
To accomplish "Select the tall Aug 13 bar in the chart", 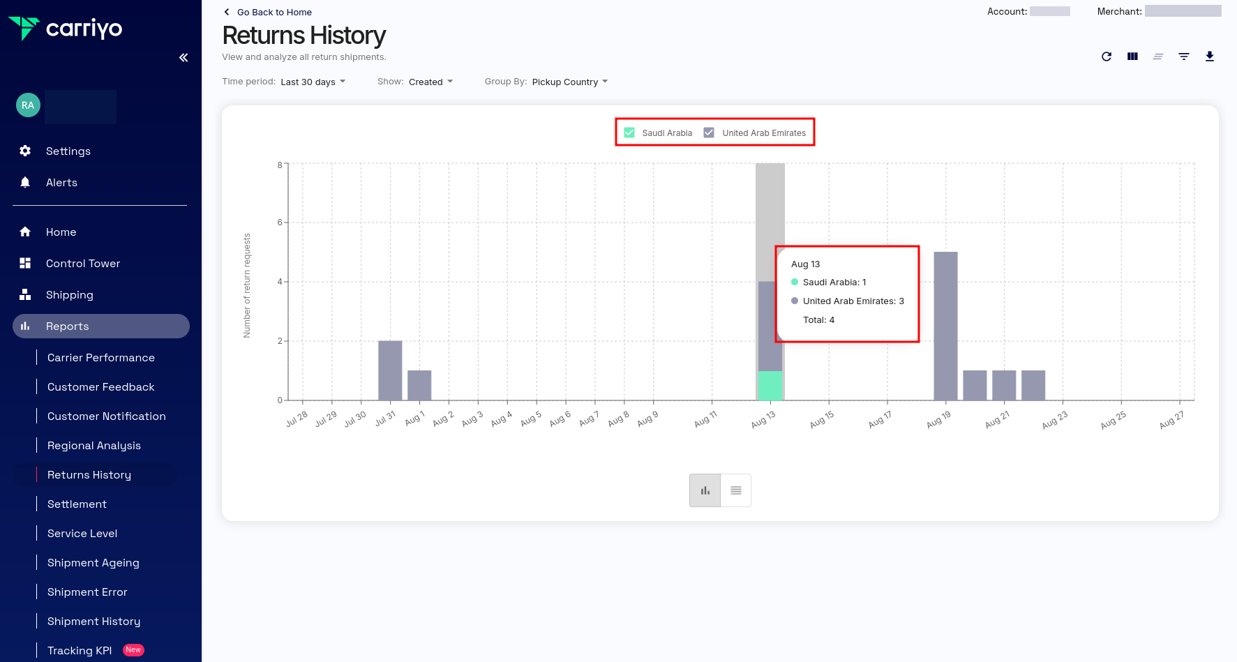I will [x=770, y=279].
